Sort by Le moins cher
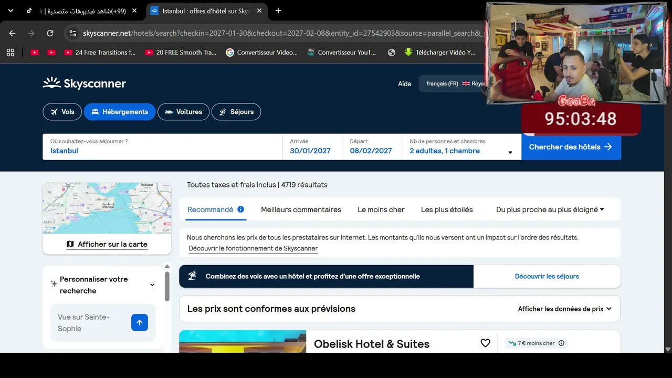This screenshot has width=672, height=378. [381, 209]
